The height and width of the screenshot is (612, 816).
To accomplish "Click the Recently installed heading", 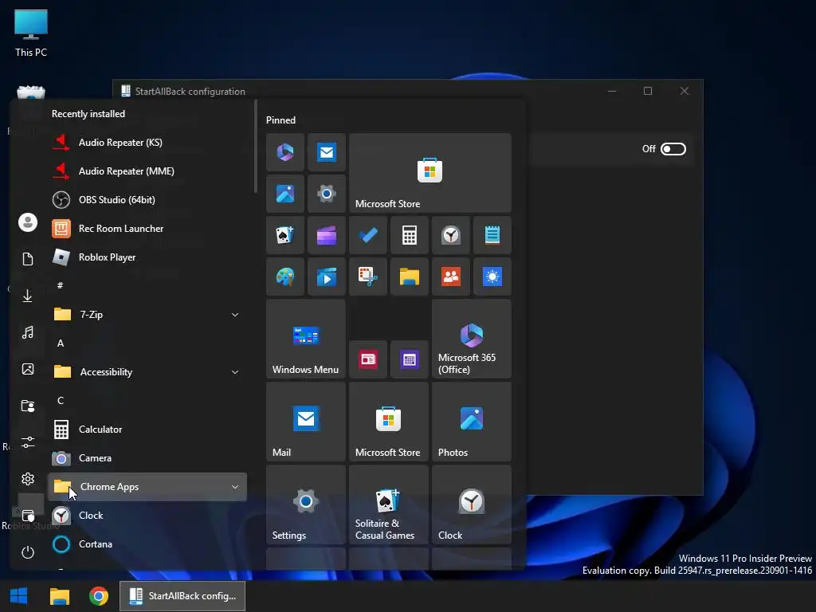I will pyautogui.click(x=88, y=114).
